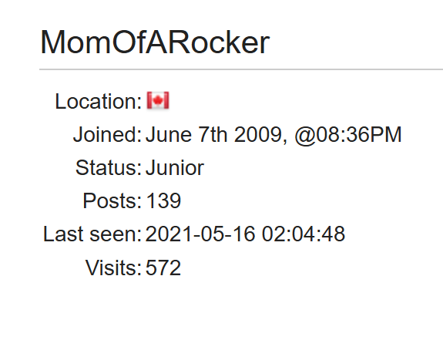Click the Status label

pyautogui.click(x=109, y=168)
